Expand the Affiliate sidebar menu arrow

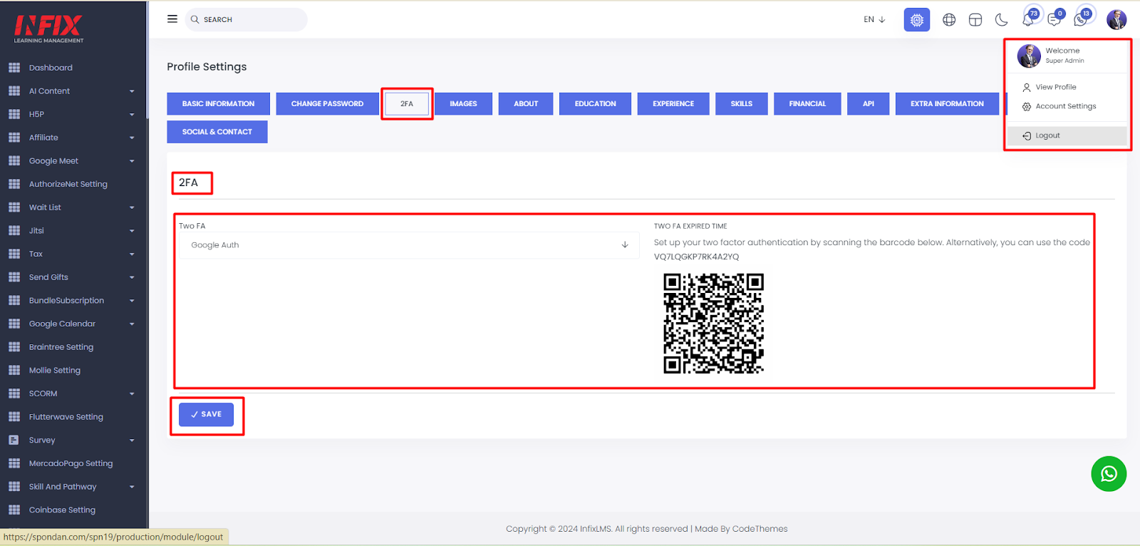tap(132, 138)
